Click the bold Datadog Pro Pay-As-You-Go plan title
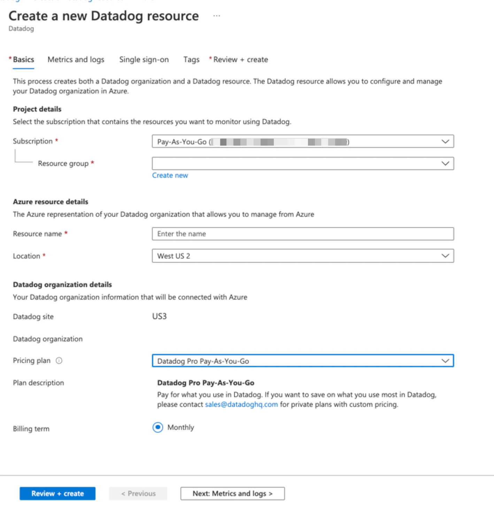This screenshot has height=508, width=494. pos(206,383)
